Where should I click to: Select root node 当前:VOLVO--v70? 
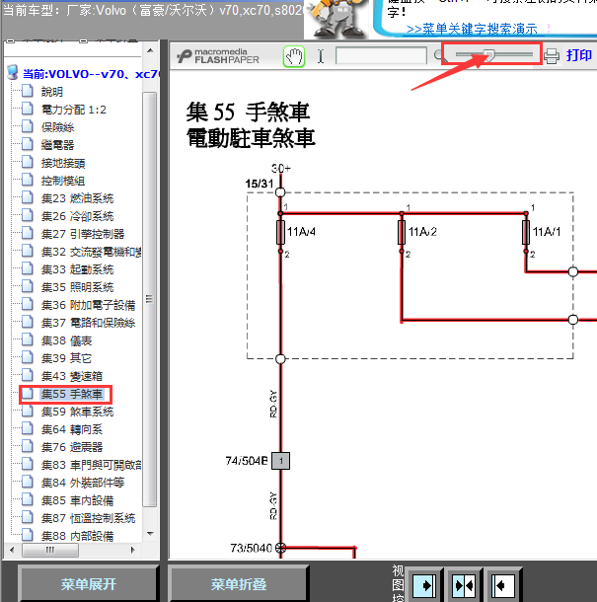(91, 74)
